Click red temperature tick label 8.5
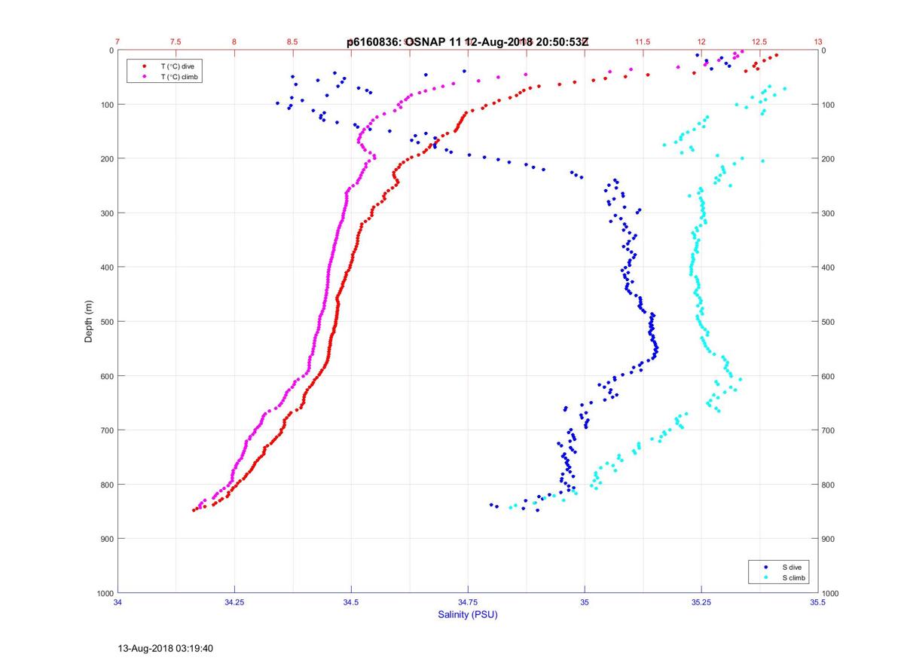This screenshot has width=904, height=667. click(x=292, y=41)
